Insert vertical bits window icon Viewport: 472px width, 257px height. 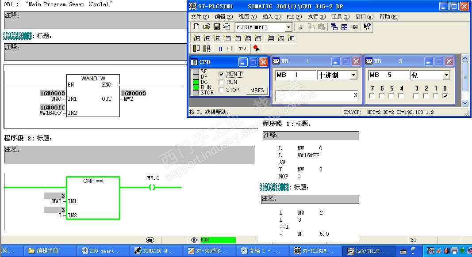click(258, 38)
